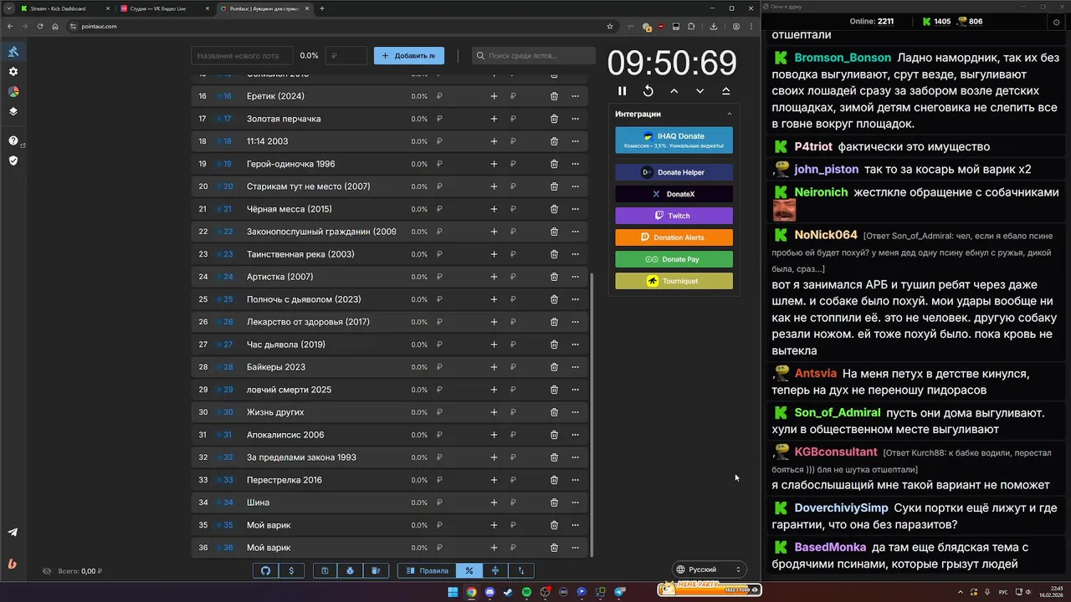Viewport: 1071px width, 602px height.
Task: Click Spotify icon in Windows taskbar
Action: 526,592
